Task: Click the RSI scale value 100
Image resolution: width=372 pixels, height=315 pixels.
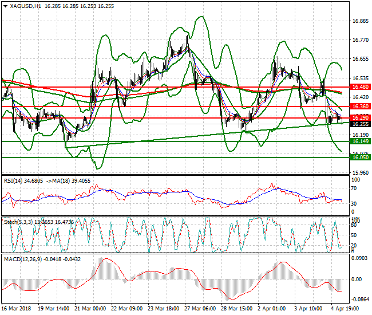Action: [355, 180]
